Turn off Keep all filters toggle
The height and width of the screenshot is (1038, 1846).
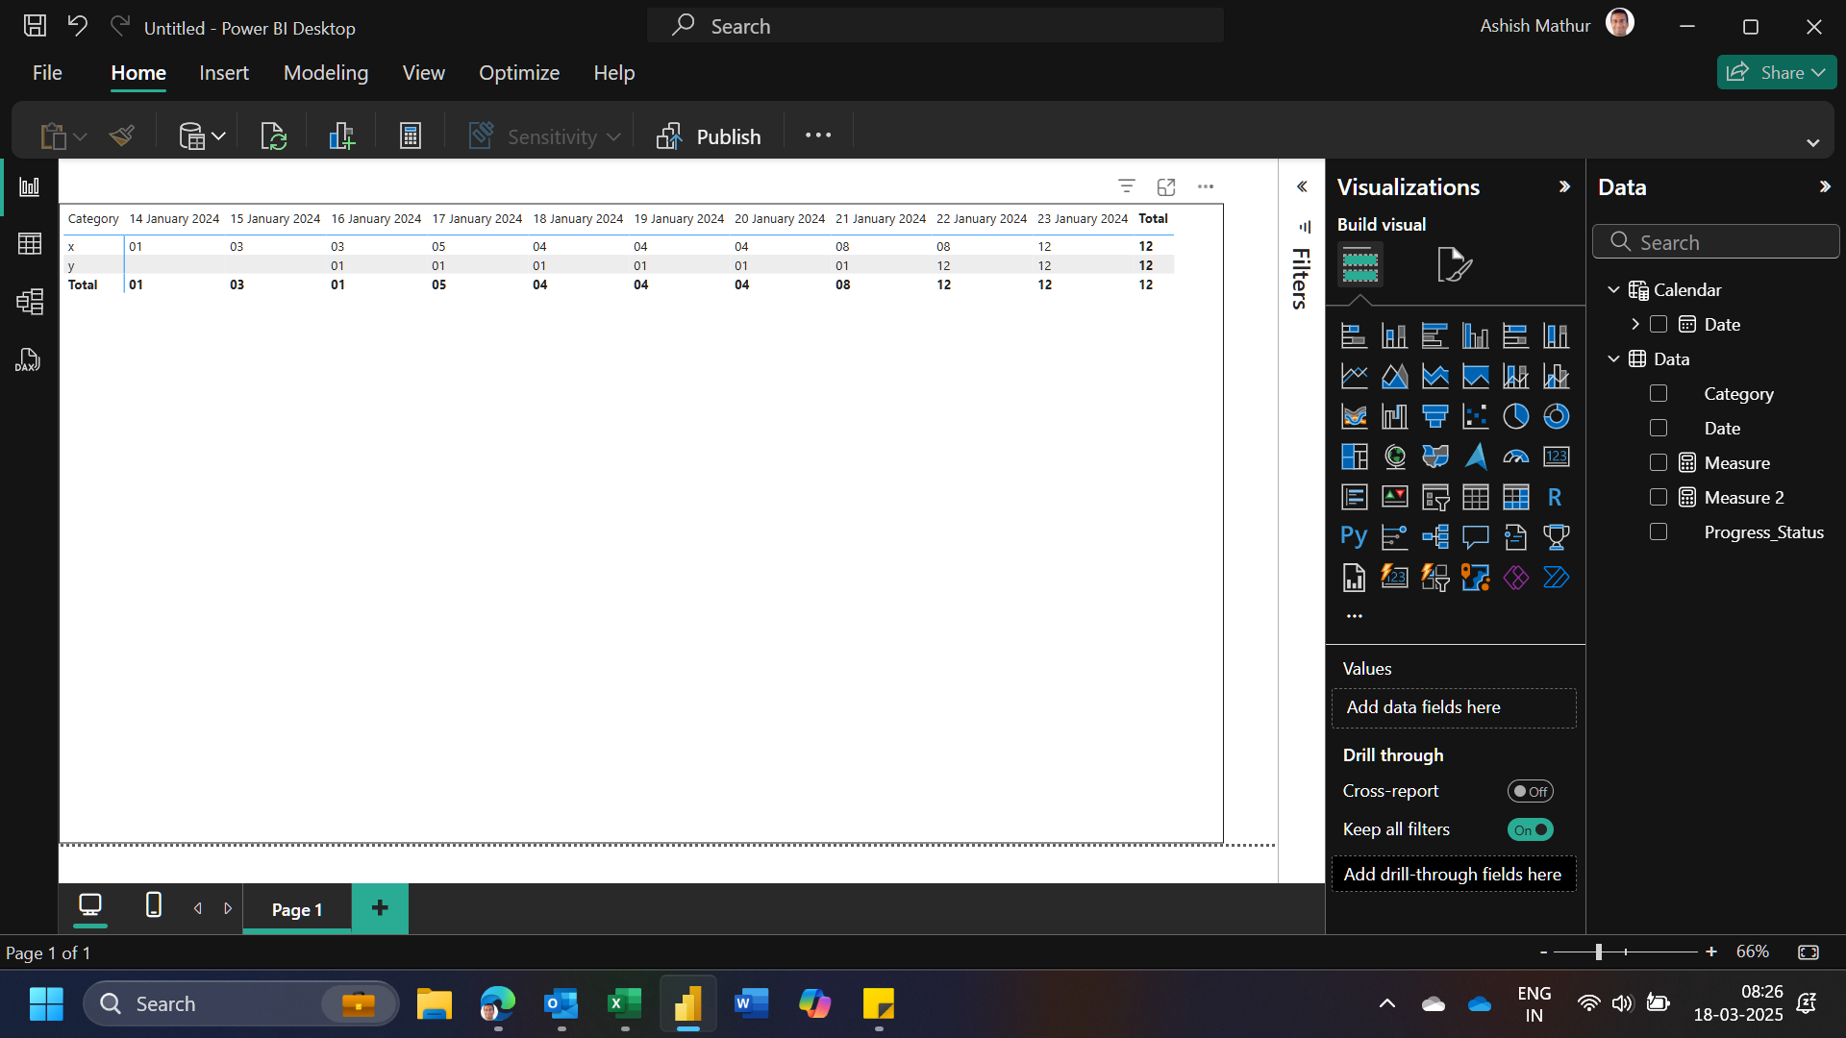1530,829
